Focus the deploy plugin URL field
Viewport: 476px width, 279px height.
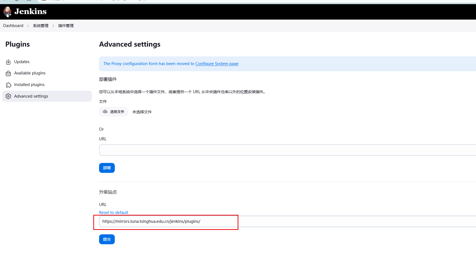coord(288,150)
